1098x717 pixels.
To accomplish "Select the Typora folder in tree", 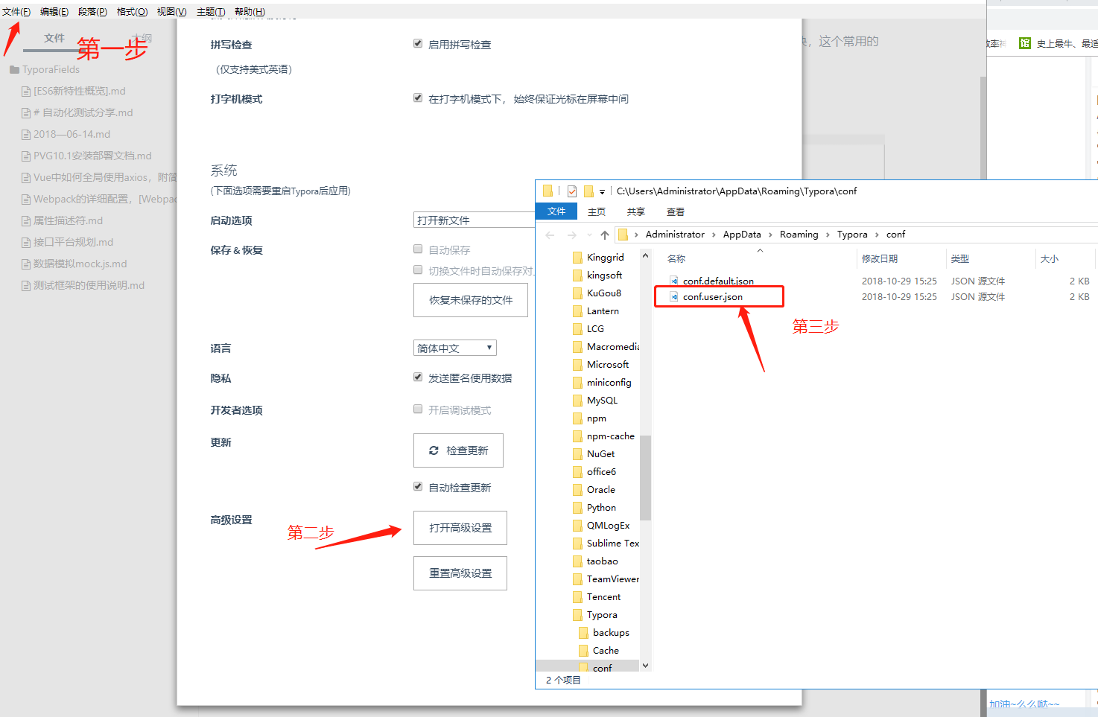I will click(x=602, y=615).
